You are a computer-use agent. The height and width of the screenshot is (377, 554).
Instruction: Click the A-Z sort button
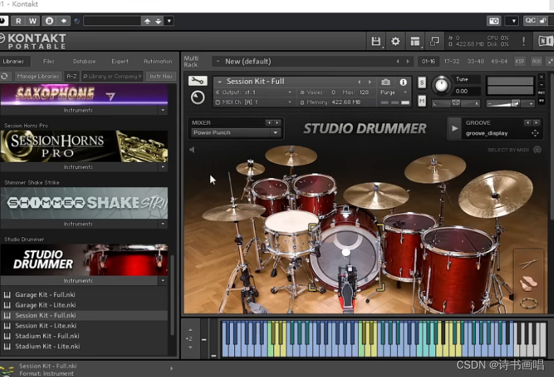pyautogui.click(x=72, y=76)
